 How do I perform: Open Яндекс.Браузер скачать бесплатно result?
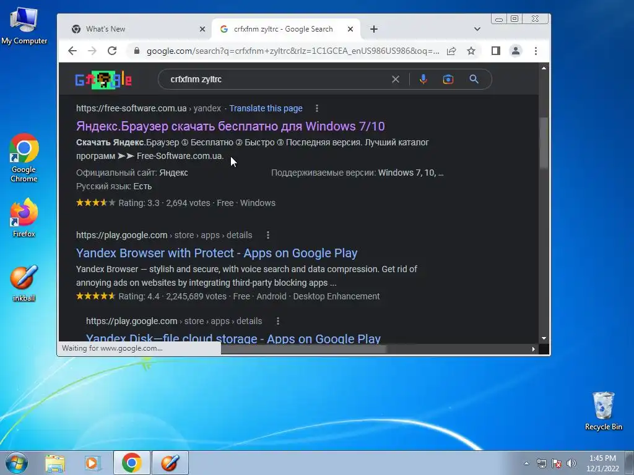(x=230, y=126)
